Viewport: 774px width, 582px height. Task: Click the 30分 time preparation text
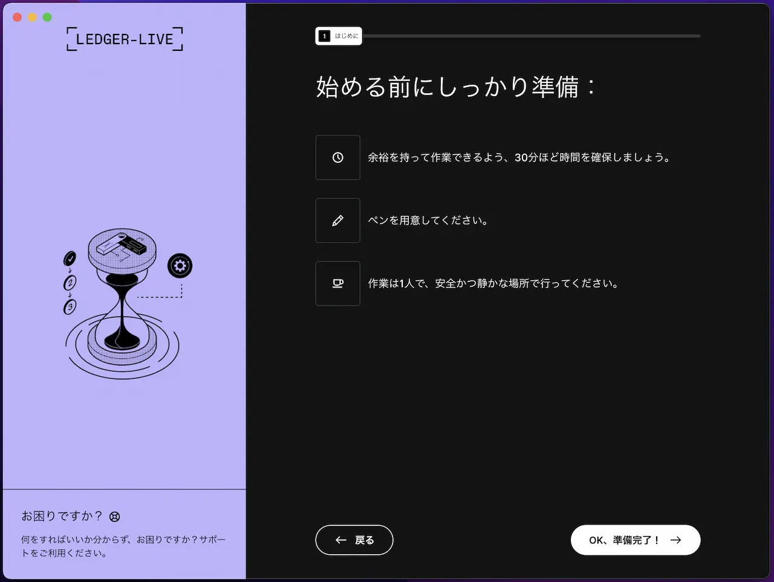tap(519, 157)
